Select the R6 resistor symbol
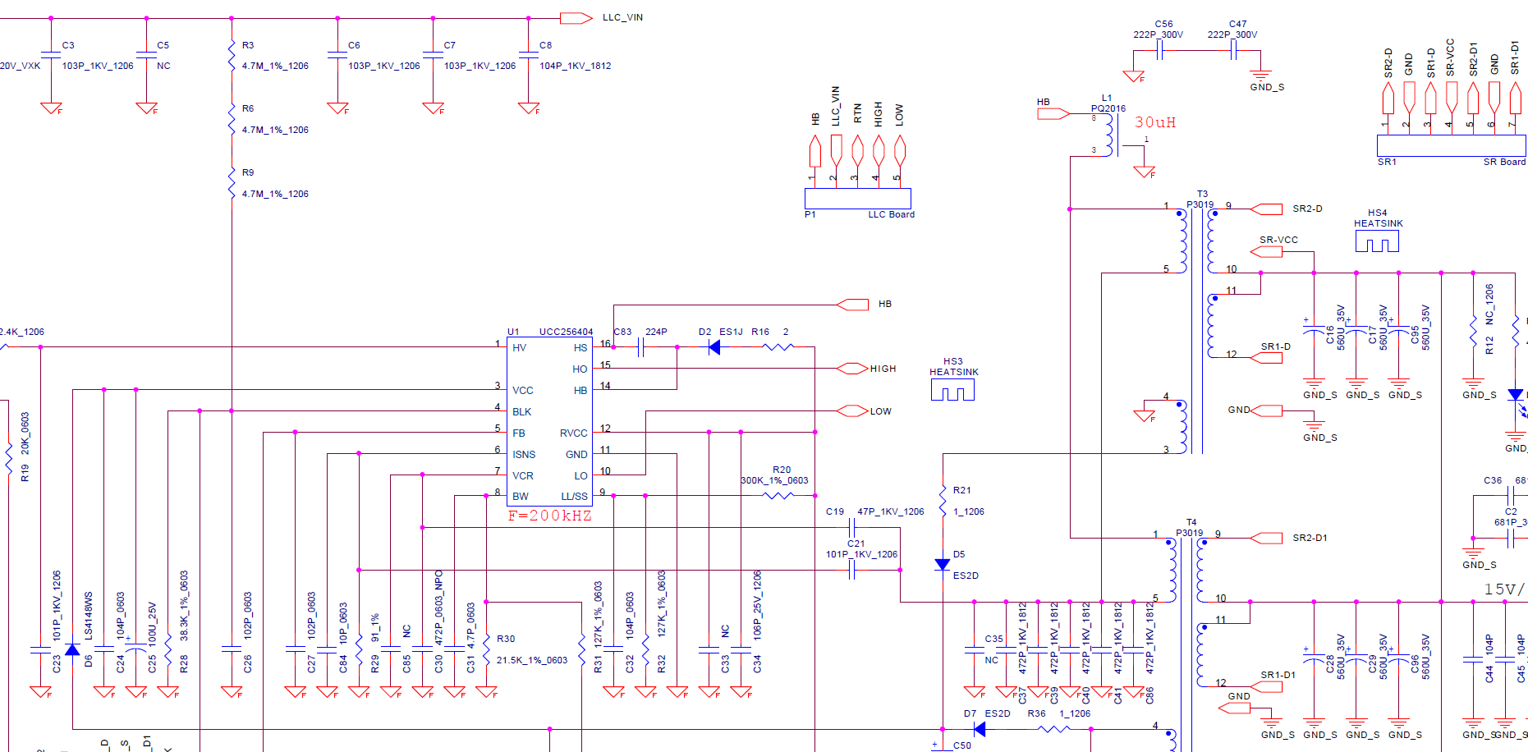Image resolution: width=1528 pixels, height=752 pixels. pyautogui.click(x=232, y=120)
